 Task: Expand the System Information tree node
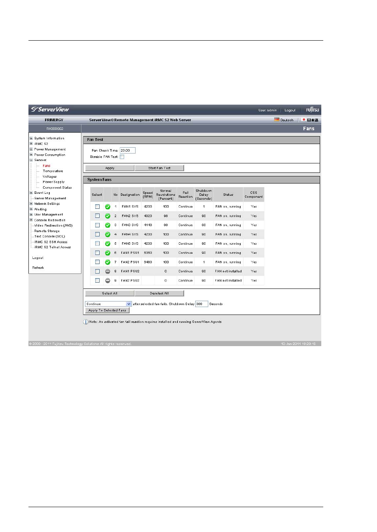pyautogui.click(x=31, y=138)
